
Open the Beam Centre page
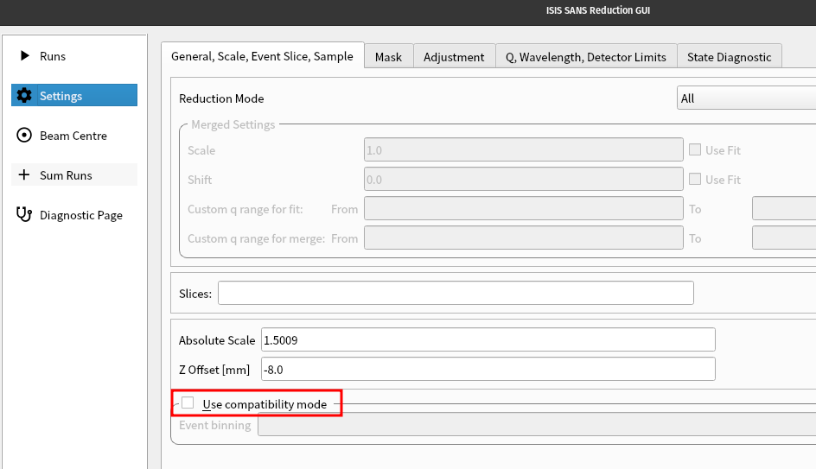(x=73, y=136)
